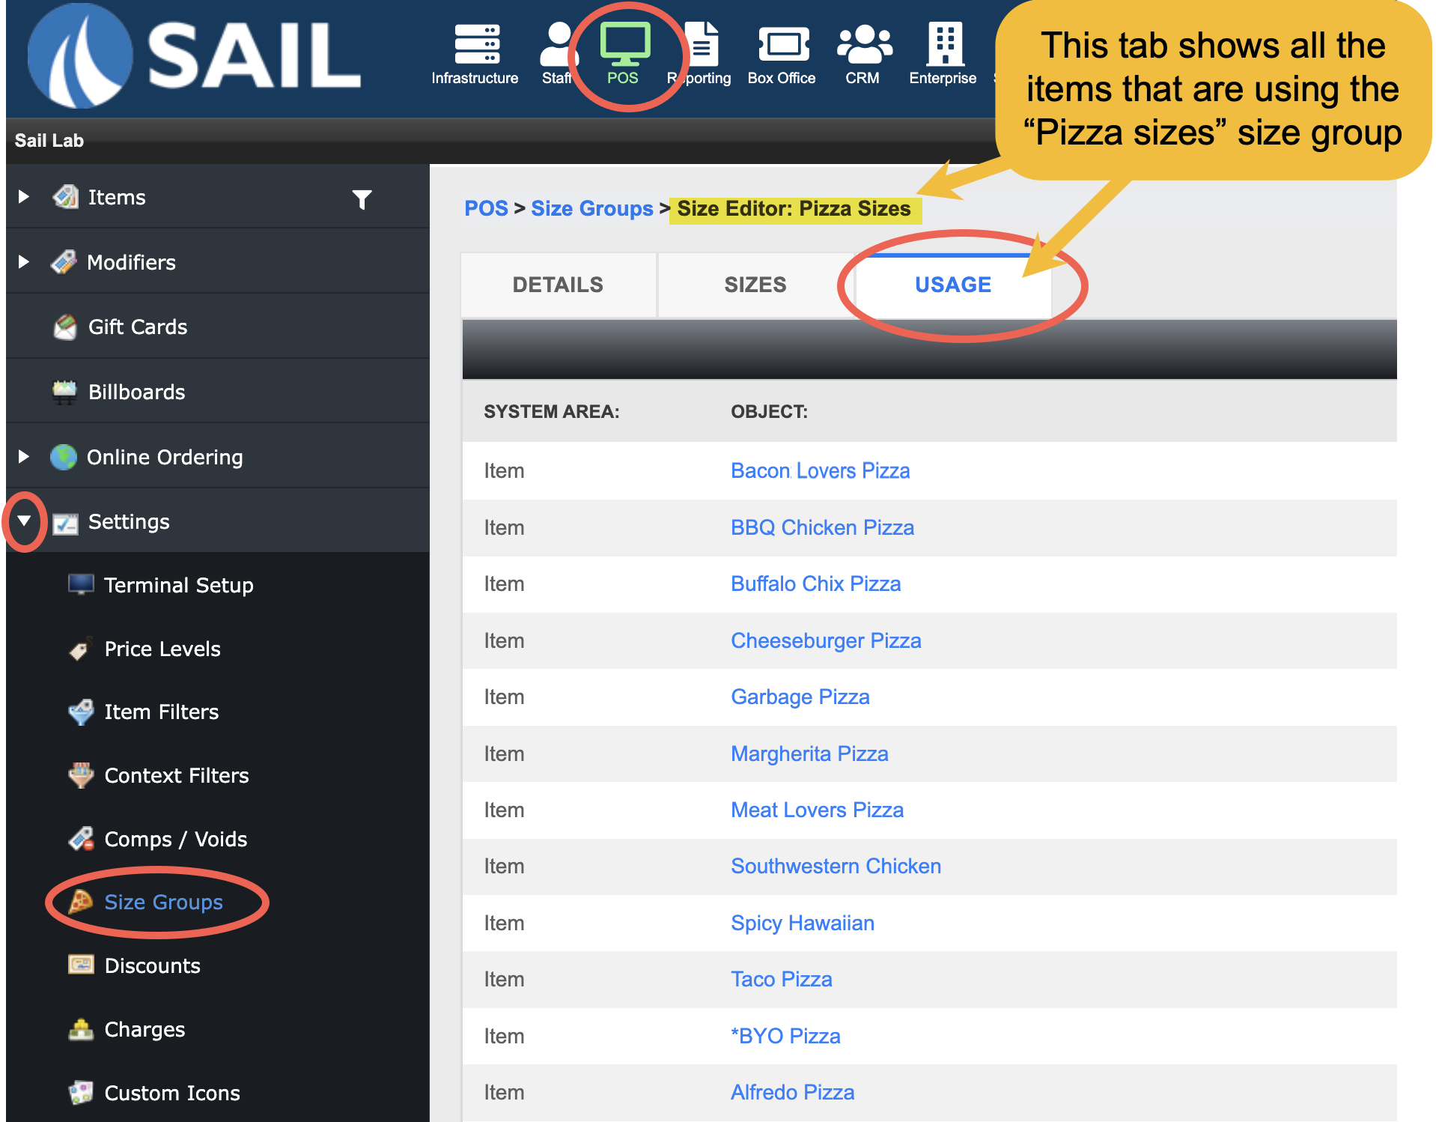This screenshot has width=1436, height=1122.
Task: Select Price Levels in the sidebar
Action: point(162,649)
